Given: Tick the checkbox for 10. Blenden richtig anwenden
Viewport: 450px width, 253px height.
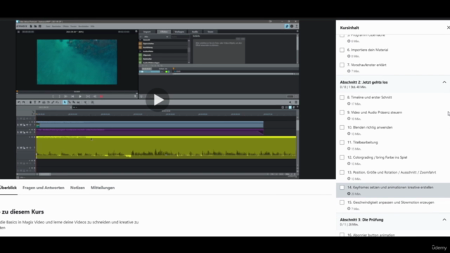Looking at the screenshot, I should [x=342, y=127].
